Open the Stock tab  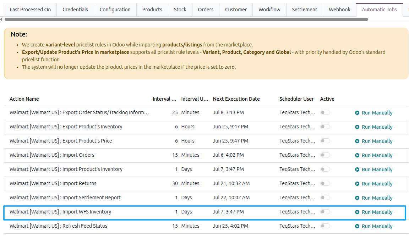point(180,10)
